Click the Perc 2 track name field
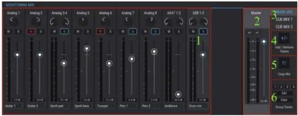This screenshot has height=116, width=298. point(150,106)
